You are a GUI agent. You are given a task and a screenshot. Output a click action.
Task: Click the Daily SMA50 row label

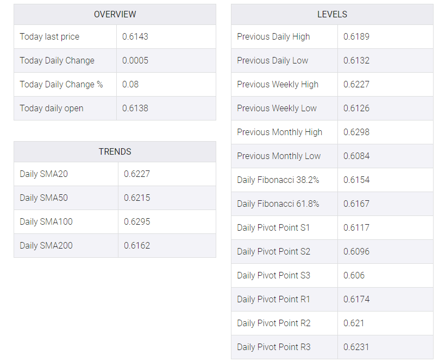coord(43,198)
